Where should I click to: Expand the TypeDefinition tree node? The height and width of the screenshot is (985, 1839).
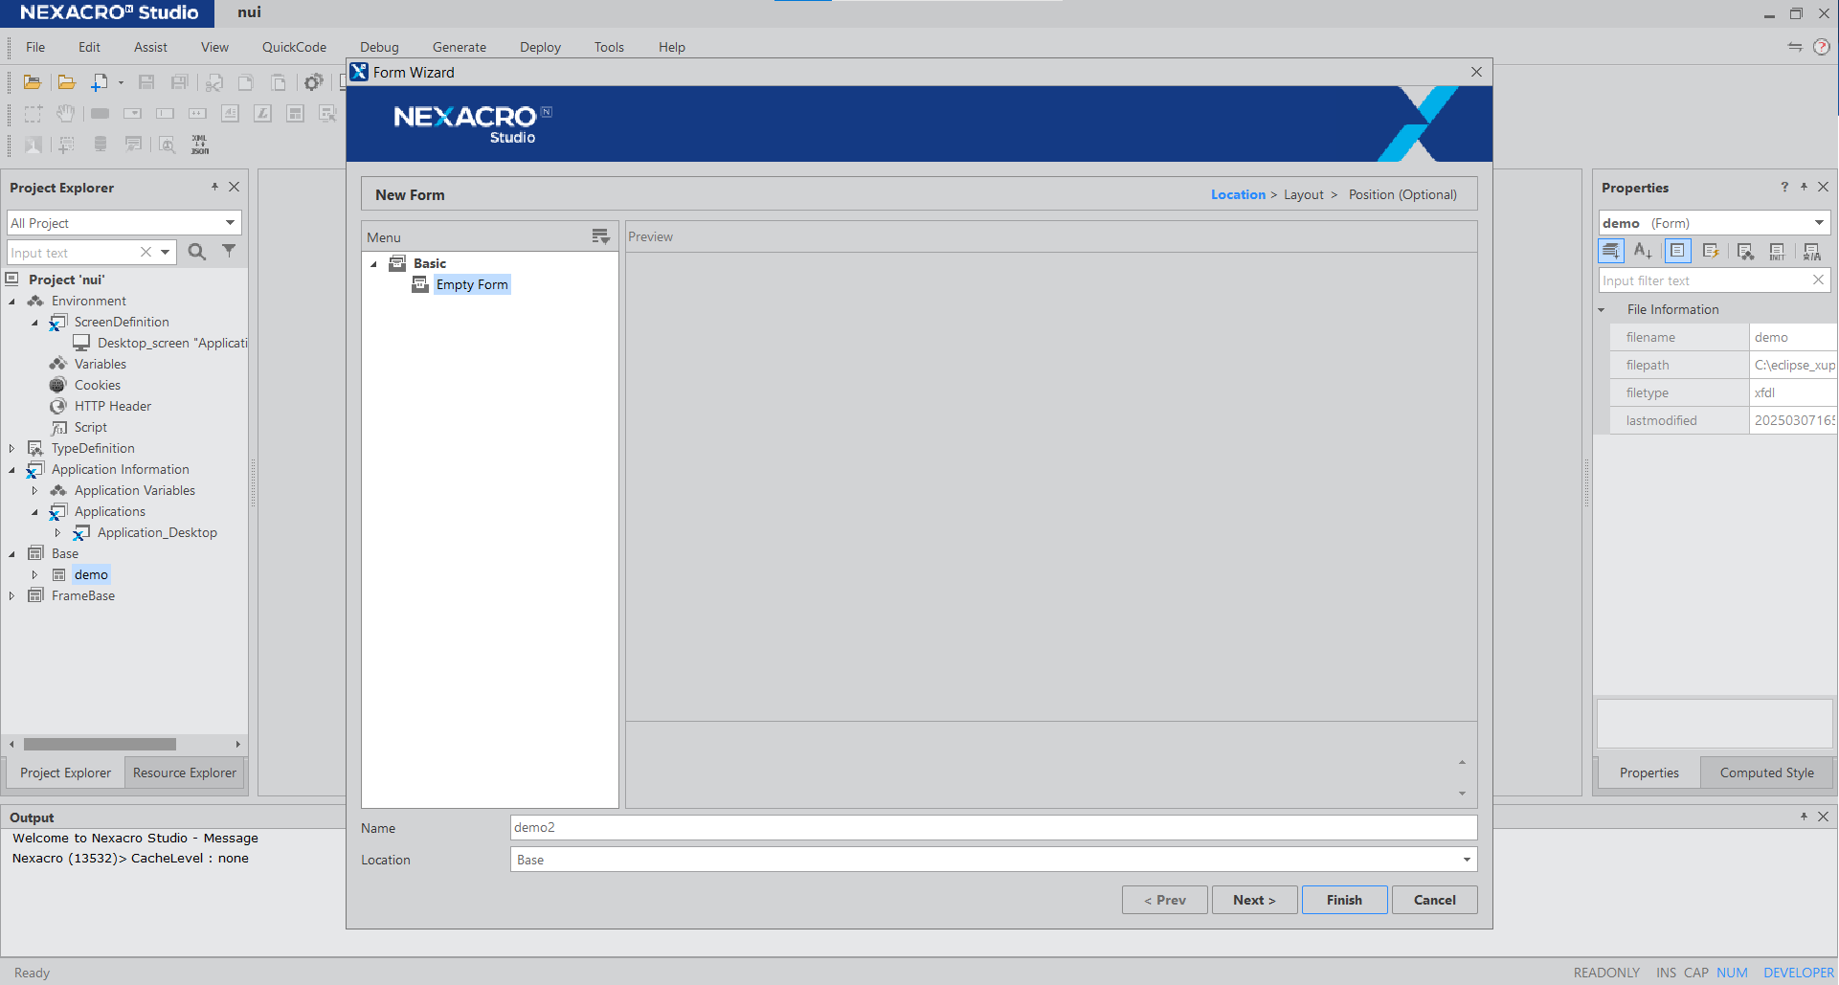[x=11, y=448]
